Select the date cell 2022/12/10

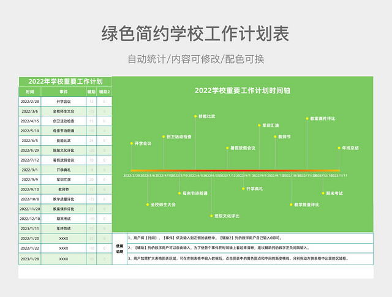click(x=30, y=219)
